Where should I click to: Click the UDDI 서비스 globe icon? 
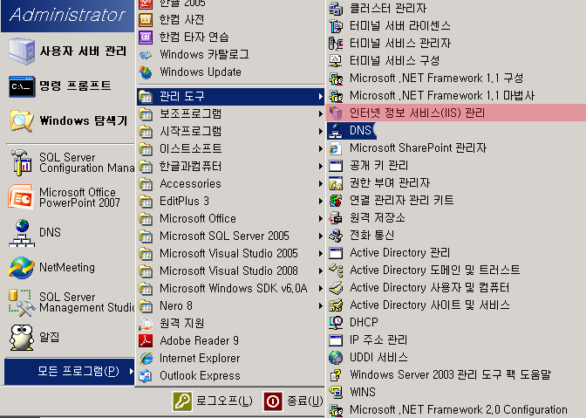pos(336,358)
